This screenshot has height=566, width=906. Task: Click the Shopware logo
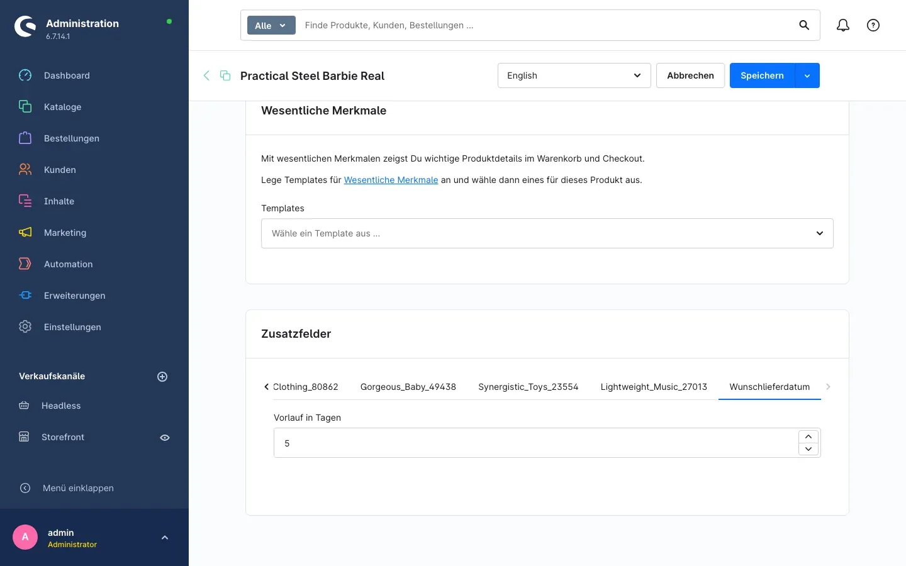pos(25,26)
